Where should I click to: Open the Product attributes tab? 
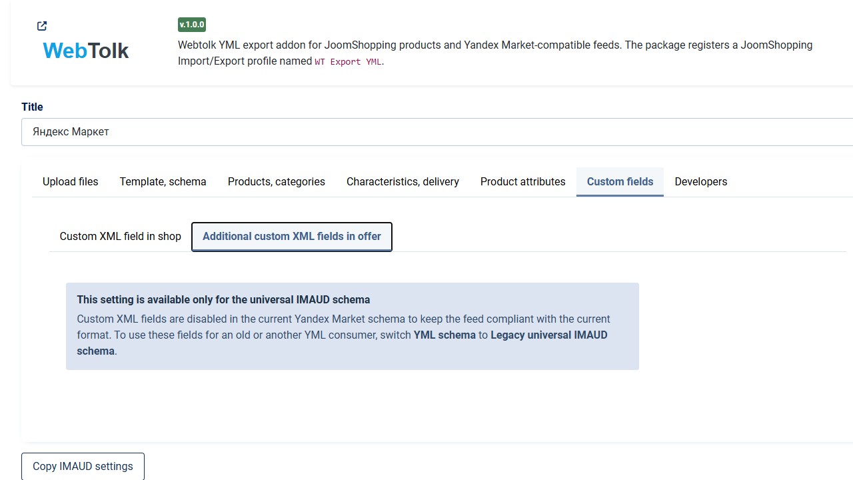coord(523,181)
